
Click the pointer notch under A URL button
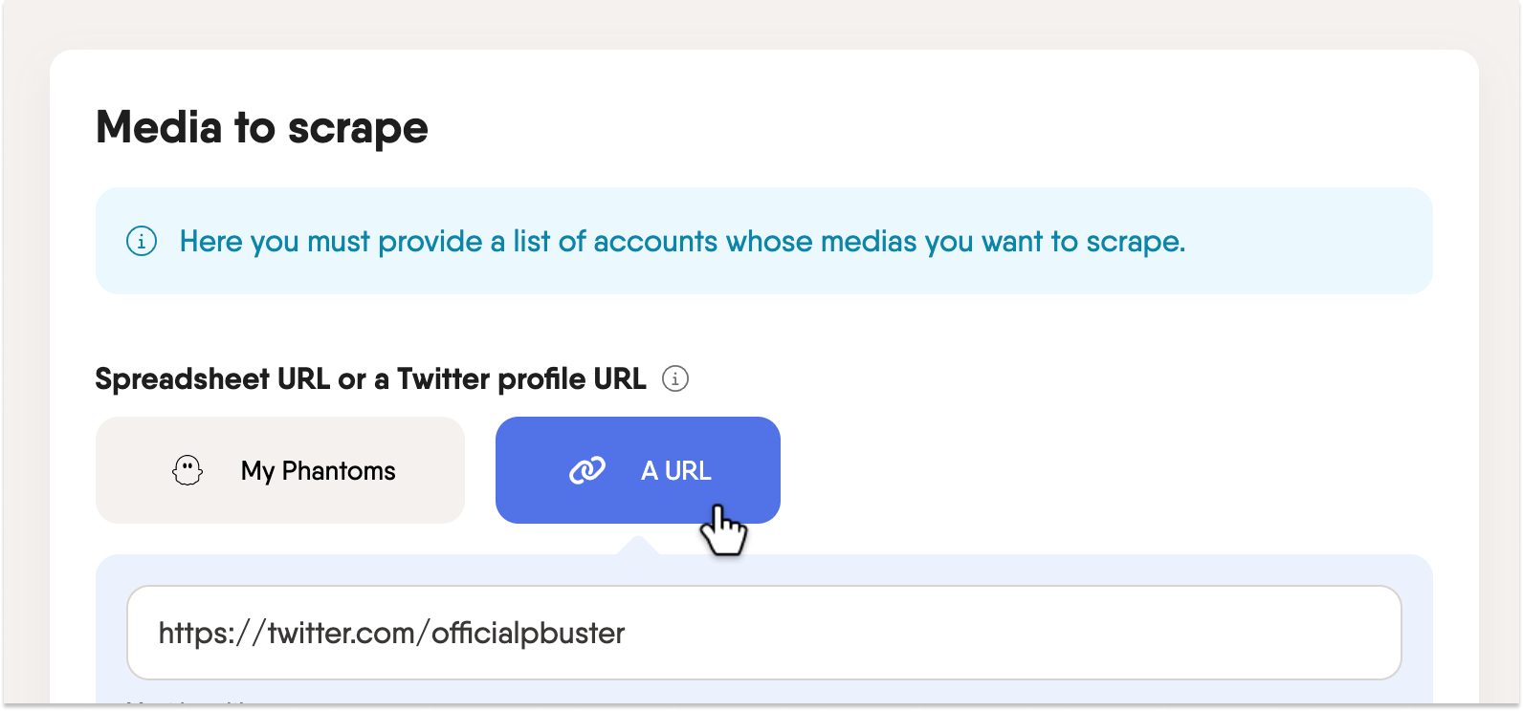click(x=638, y=546)
